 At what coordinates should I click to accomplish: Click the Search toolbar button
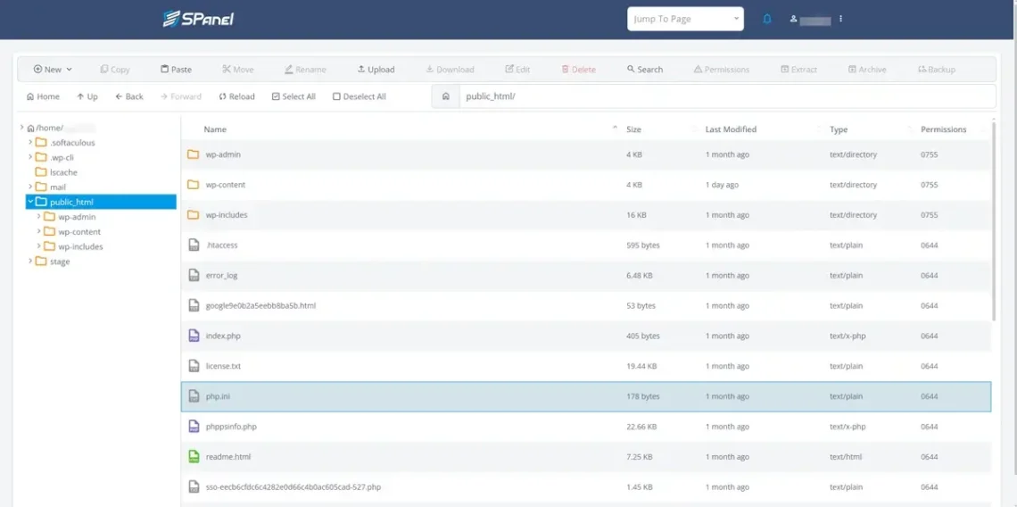coord(645,70)
